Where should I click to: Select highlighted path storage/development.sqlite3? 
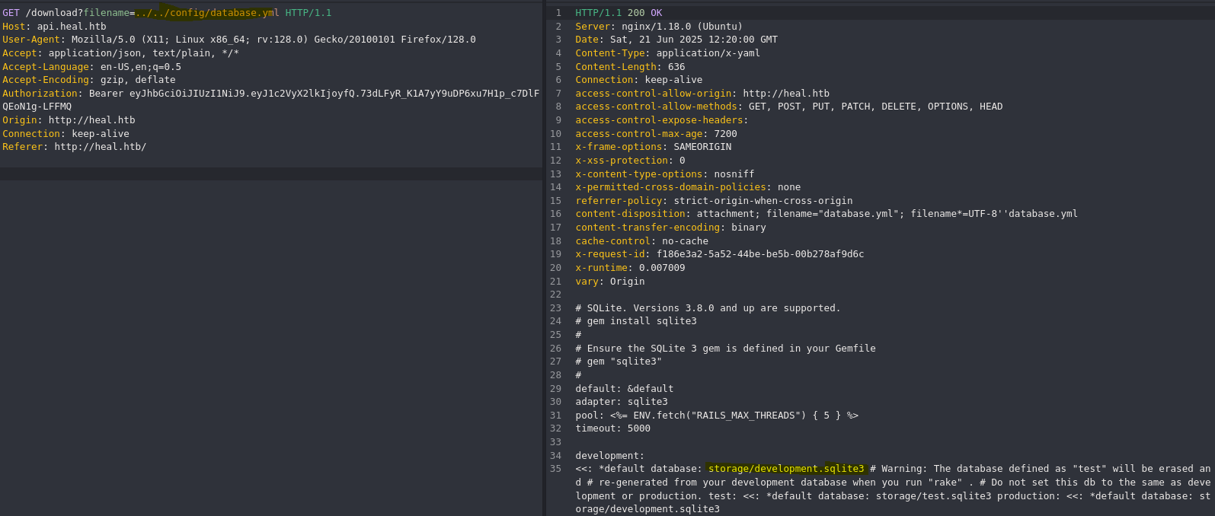coord(786,469)
